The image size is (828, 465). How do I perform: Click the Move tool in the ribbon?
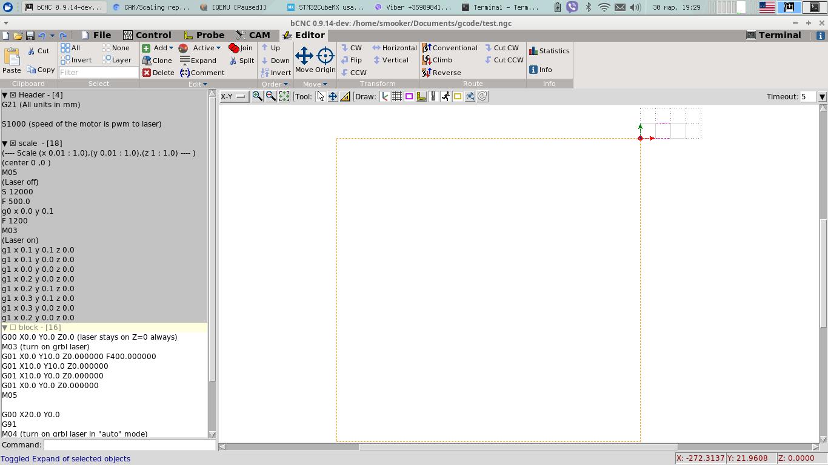(304, 60)
